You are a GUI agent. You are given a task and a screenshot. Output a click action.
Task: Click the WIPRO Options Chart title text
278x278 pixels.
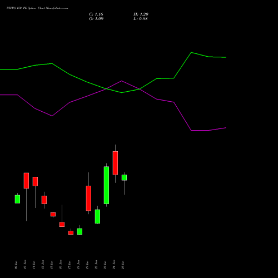(x=37, y=8)
